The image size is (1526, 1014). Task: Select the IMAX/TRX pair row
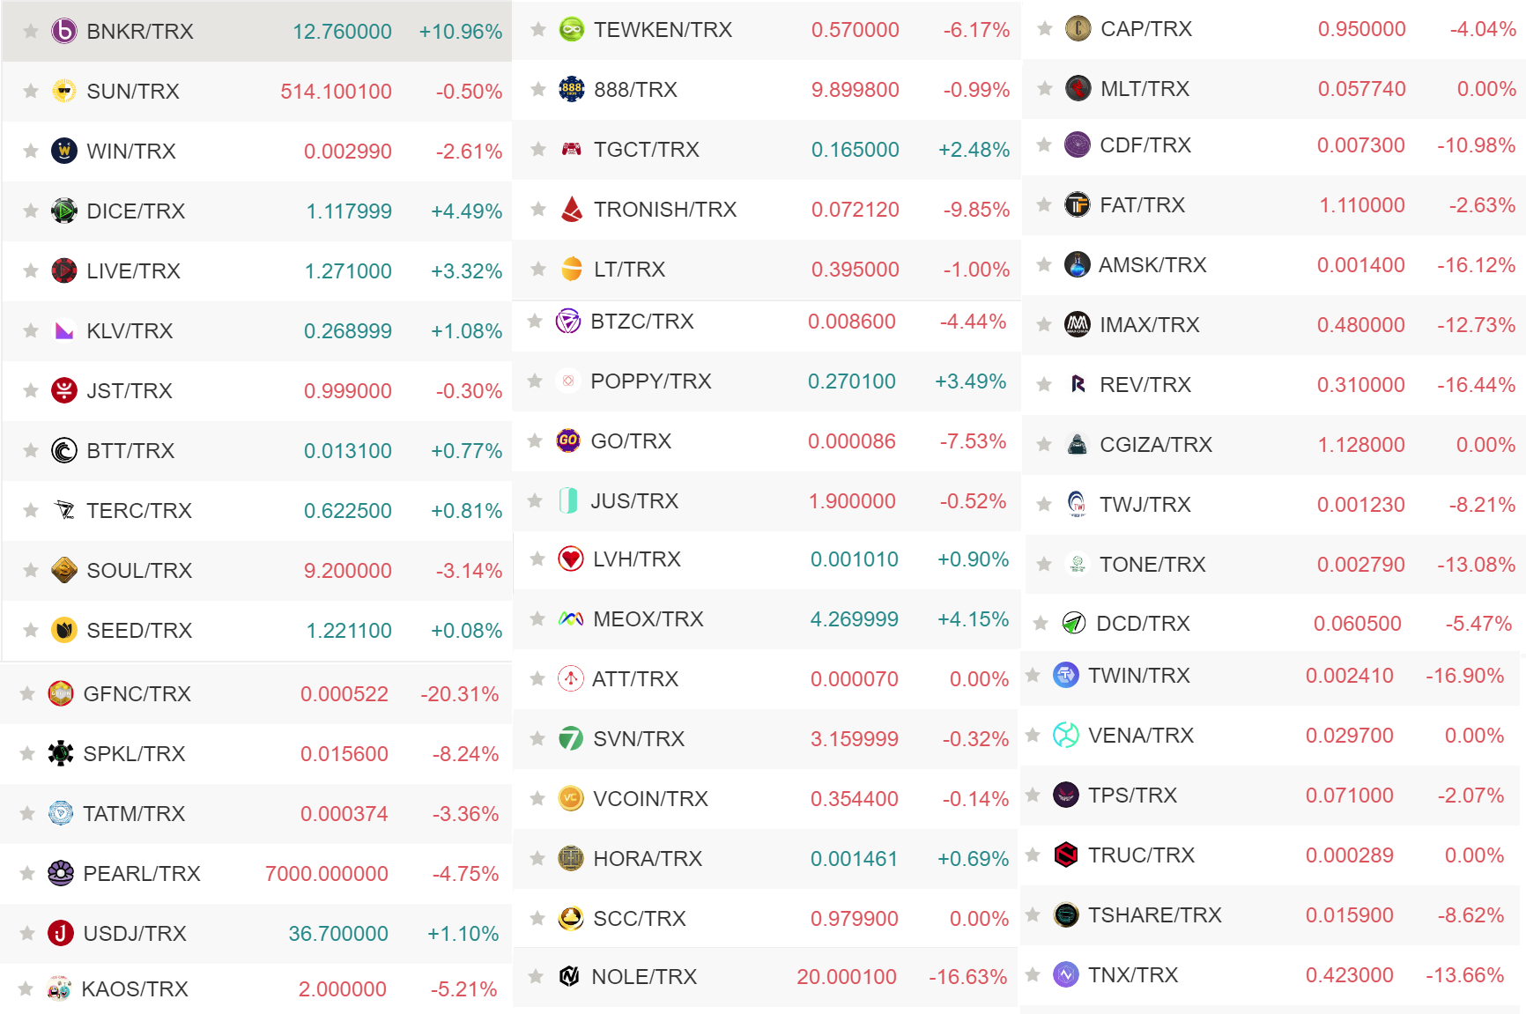(1274, 325)
